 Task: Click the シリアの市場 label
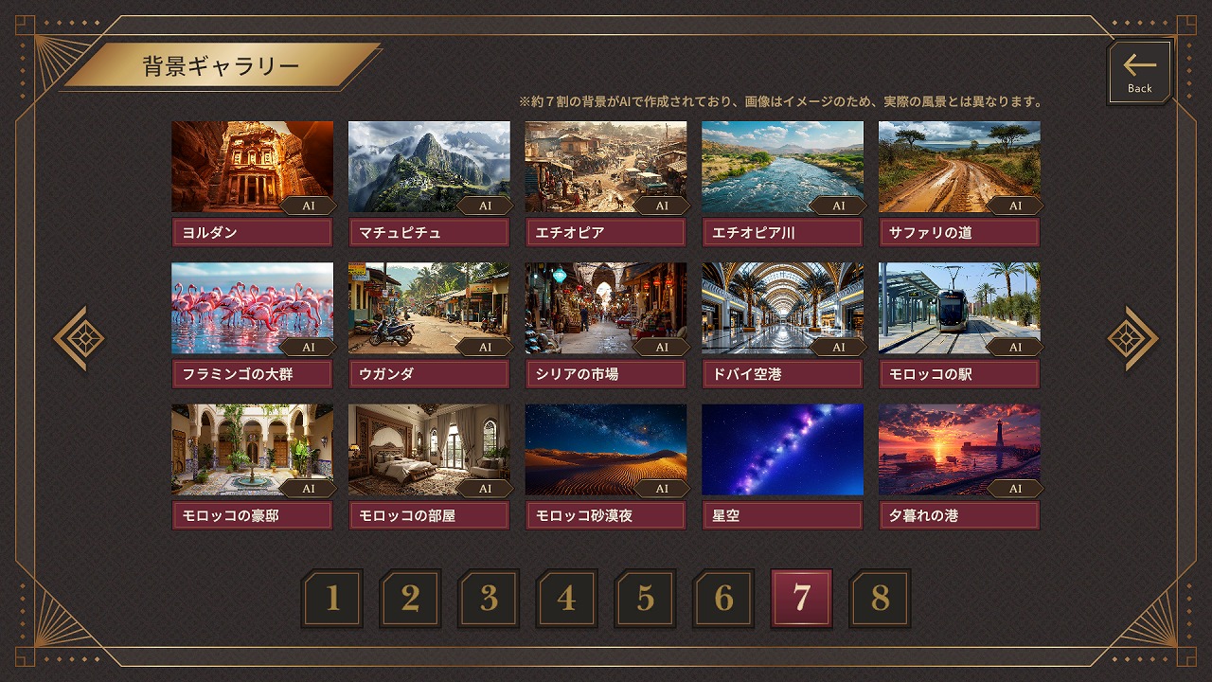pos(606,374)
